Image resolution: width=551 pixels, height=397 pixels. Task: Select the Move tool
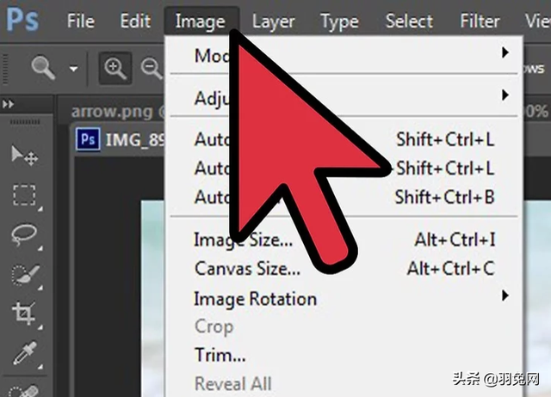tap(23, 156)
